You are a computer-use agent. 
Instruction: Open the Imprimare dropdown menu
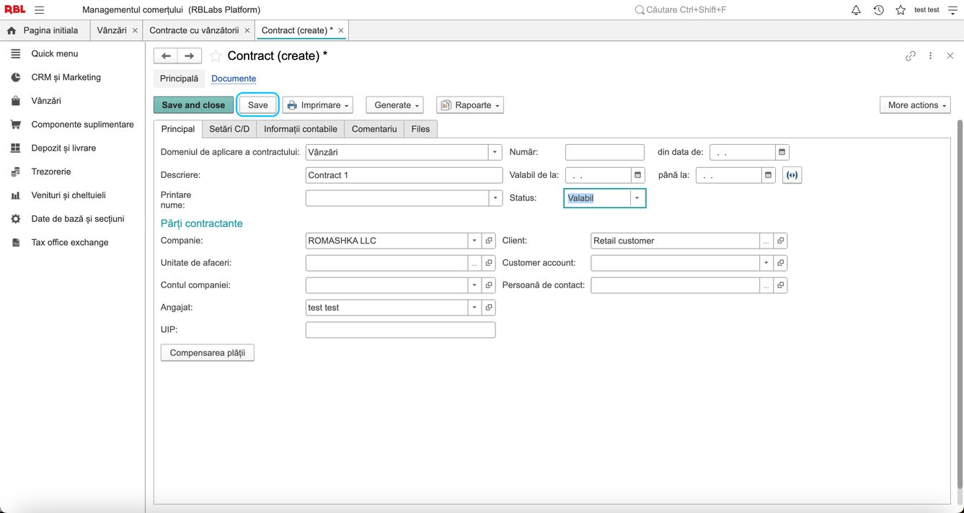click(317, 105)
